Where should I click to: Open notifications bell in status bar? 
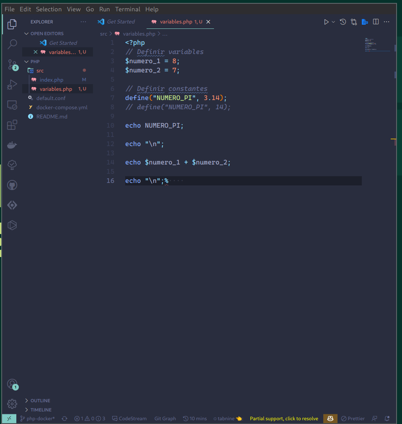(387, 419)
